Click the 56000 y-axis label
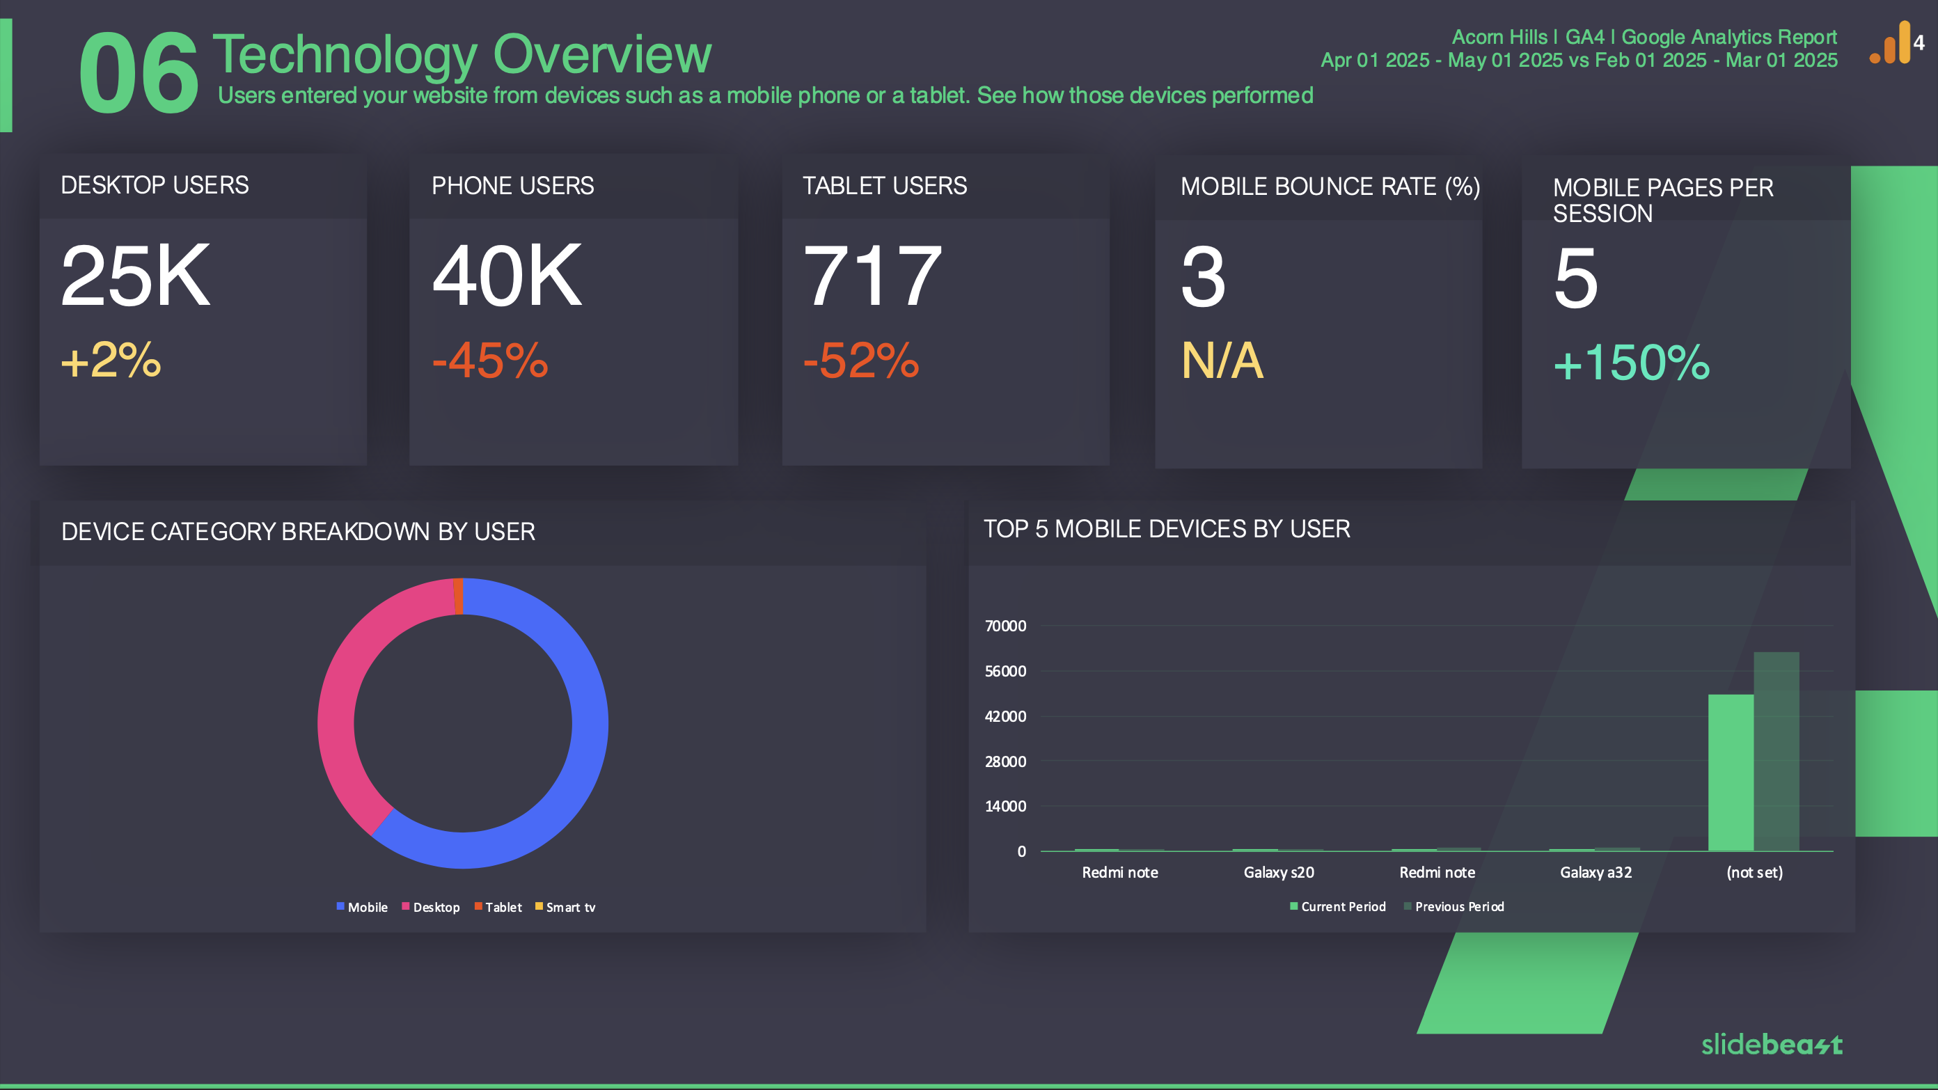Image resolution: width=1938 pixels, height=1090 pixels. [1005, 671]
